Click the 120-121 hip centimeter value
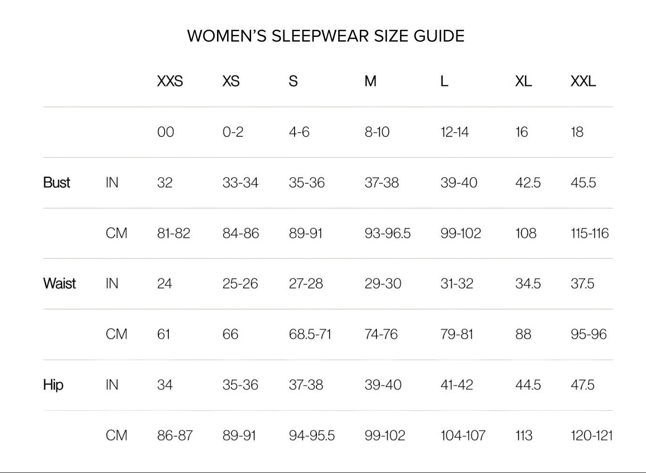Image resolution: width=646 pixels, height=473 pixels. click(x=591, y=435)
